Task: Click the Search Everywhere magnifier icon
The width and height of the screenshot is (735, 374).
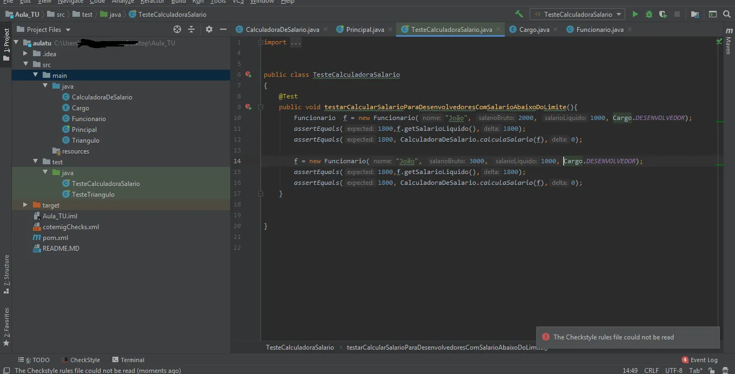Action: click(727, 15)
